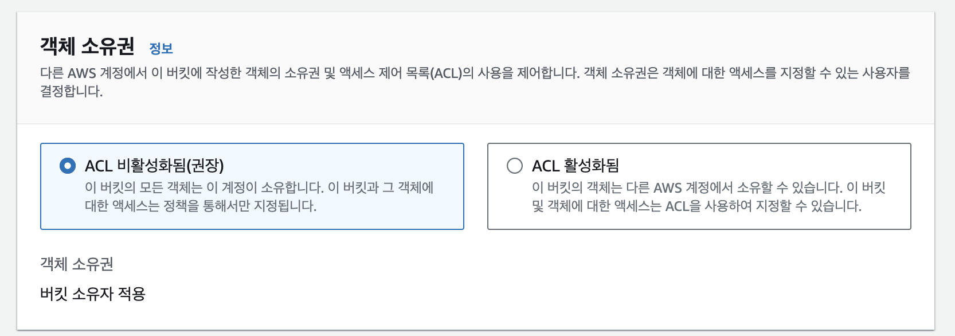This screenshot has height=336, width=955.
Task: Click the ACL 비활성화됨 option description text
Action: [259, 197]
